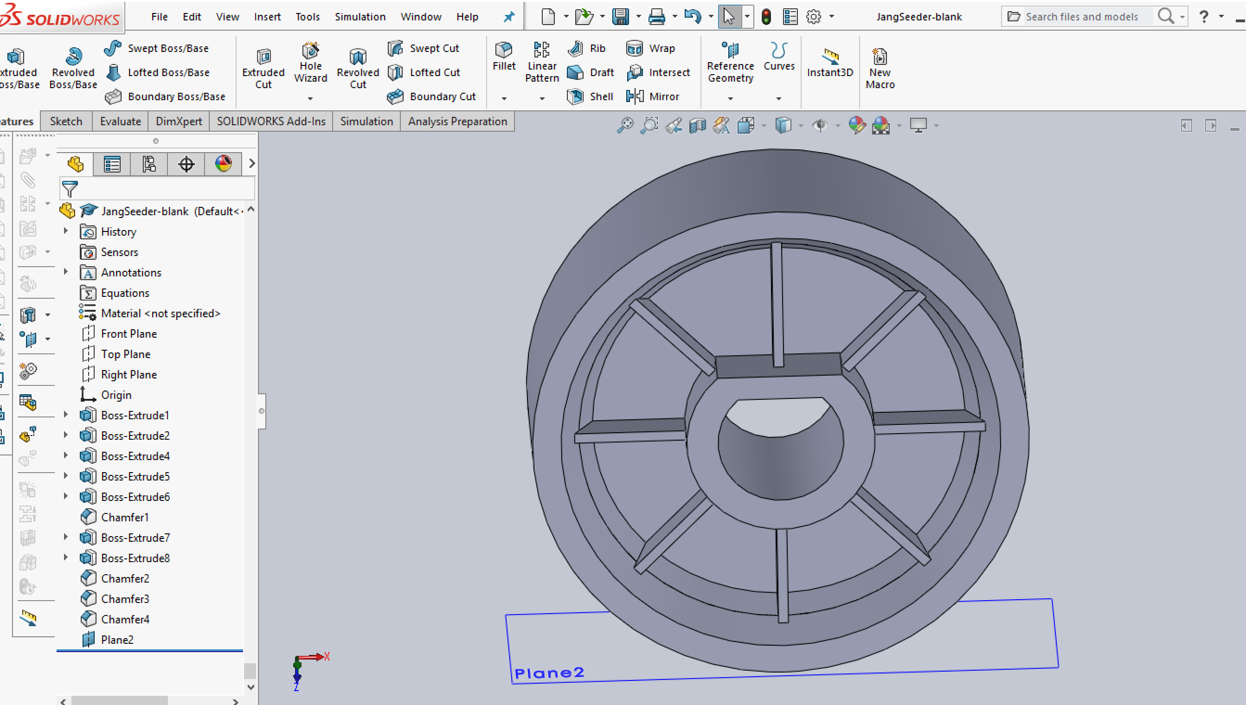Click the Section View icon

(x=697, y=125)
